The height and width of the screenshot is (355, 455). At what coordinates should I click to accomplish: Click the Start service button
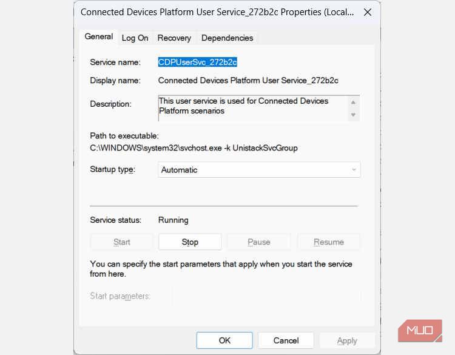click(122, 242)
